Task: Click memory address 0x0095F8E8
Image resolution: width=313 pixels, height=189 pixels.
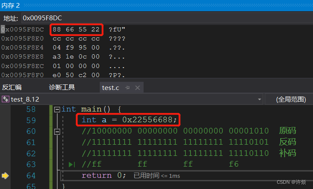Action: tap(22, 56)
